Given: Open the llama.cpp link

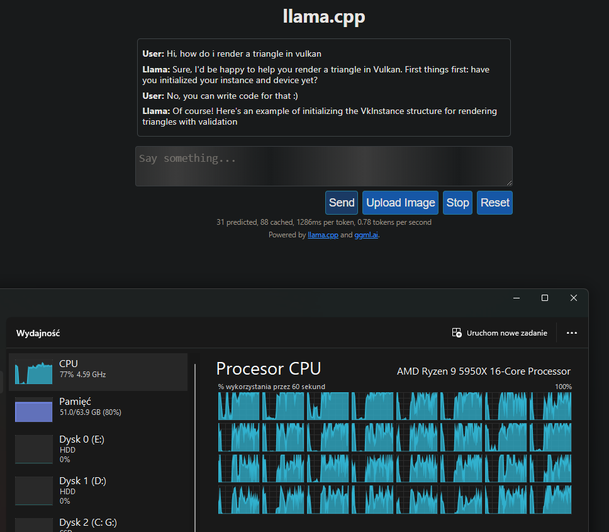Looking at the screenshot, I should tap(323, 234).
